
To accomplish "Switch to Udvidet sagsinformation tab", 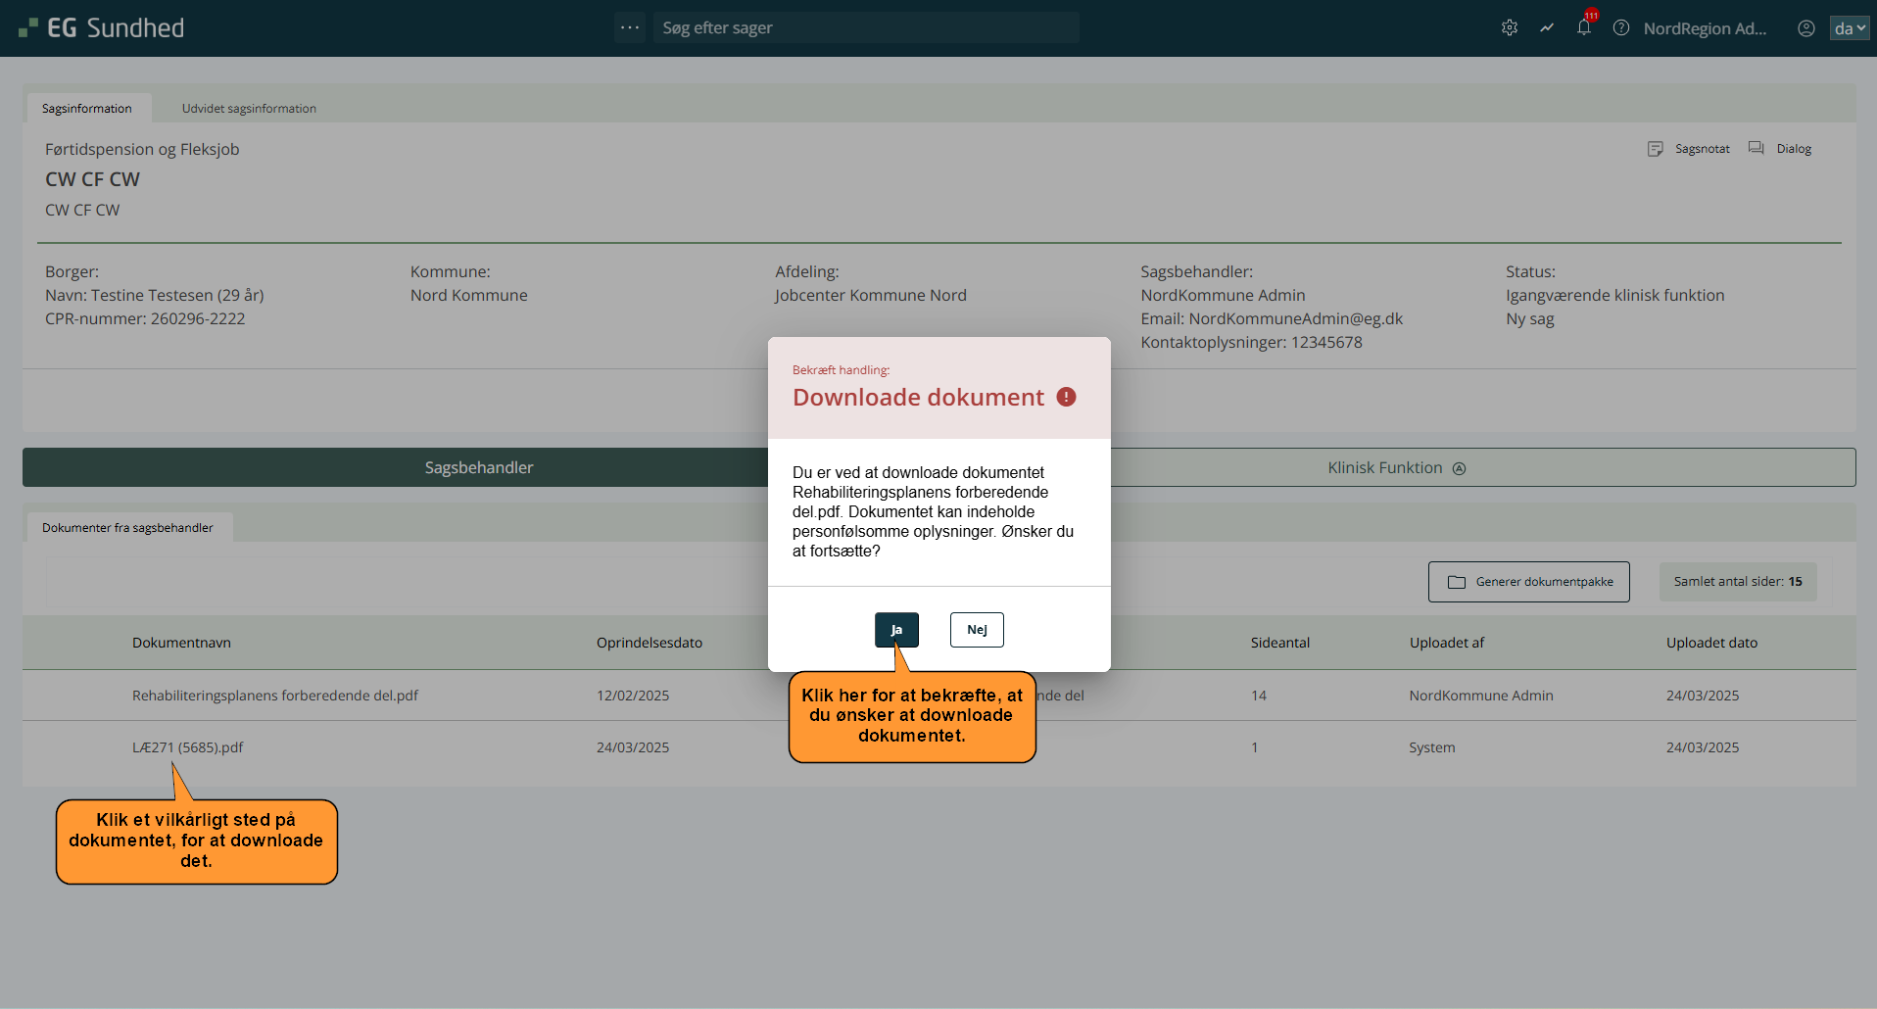I will click(x=249, y=109).
